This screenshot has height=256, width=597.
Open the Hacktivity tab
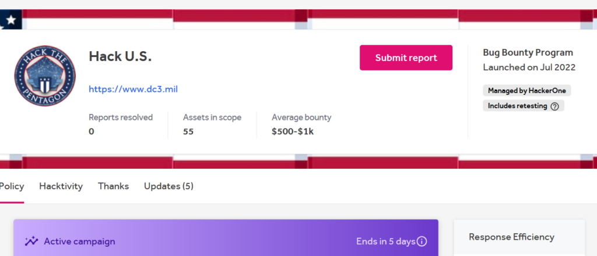[x=61, y=186]
